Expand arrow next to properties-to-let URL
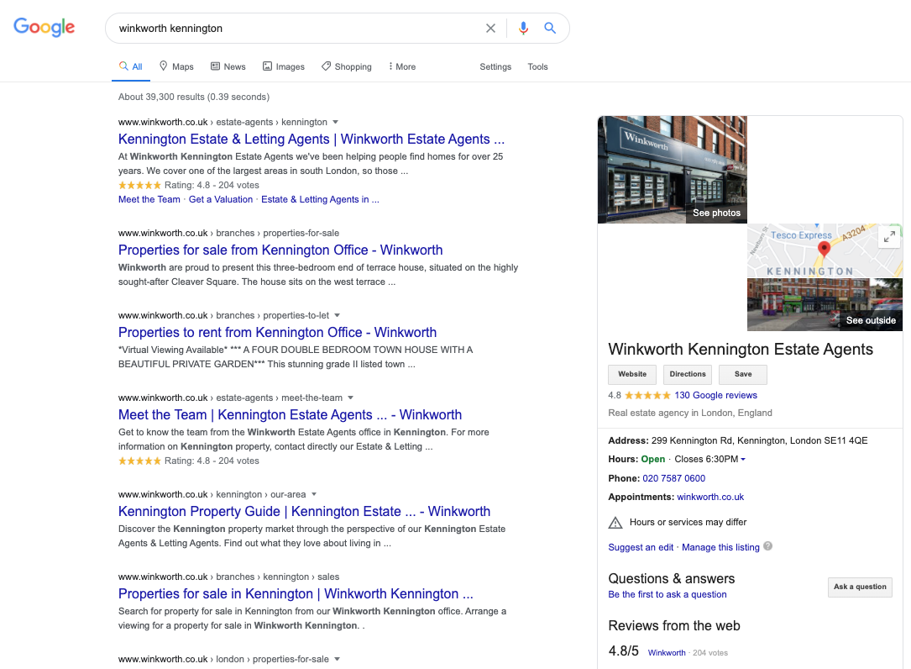 337,315
